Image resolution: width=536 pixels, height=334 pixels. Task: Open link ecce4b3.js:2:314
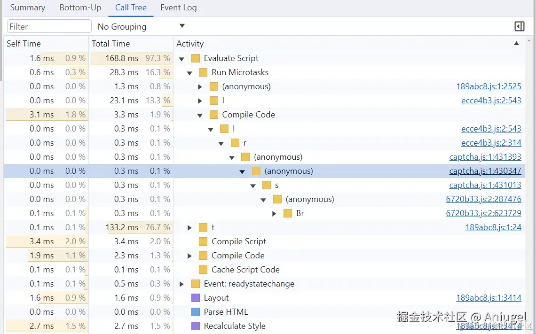click(x=491, y=143)
